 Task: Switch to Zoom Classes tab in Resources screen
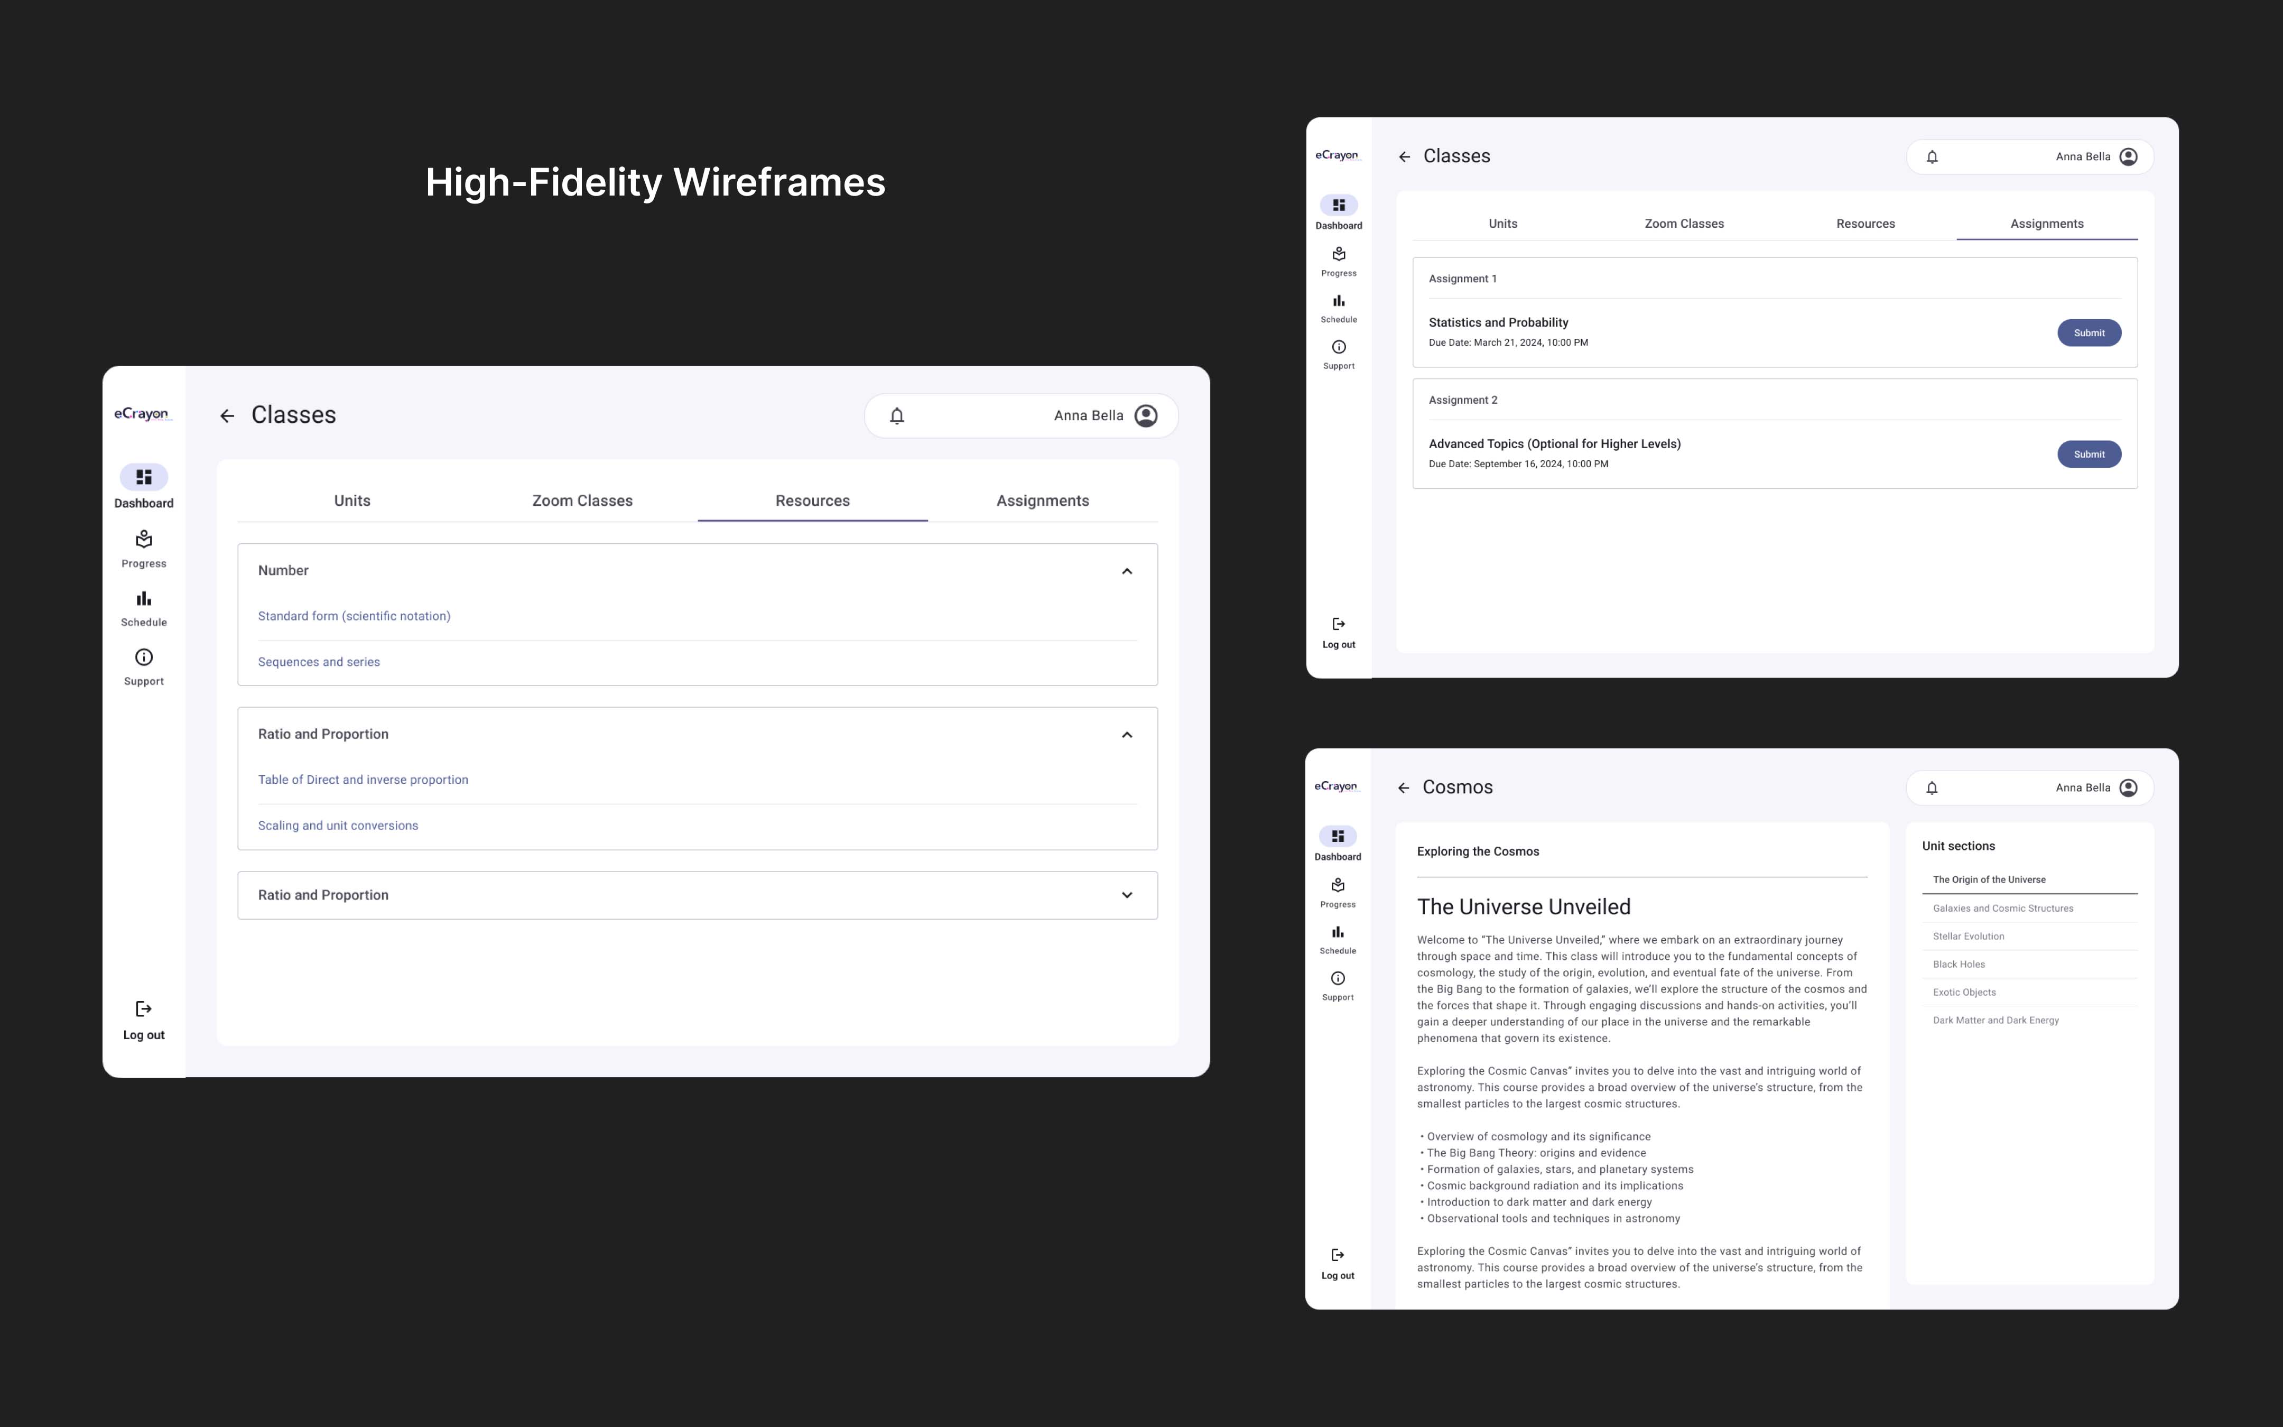point(582,501)
